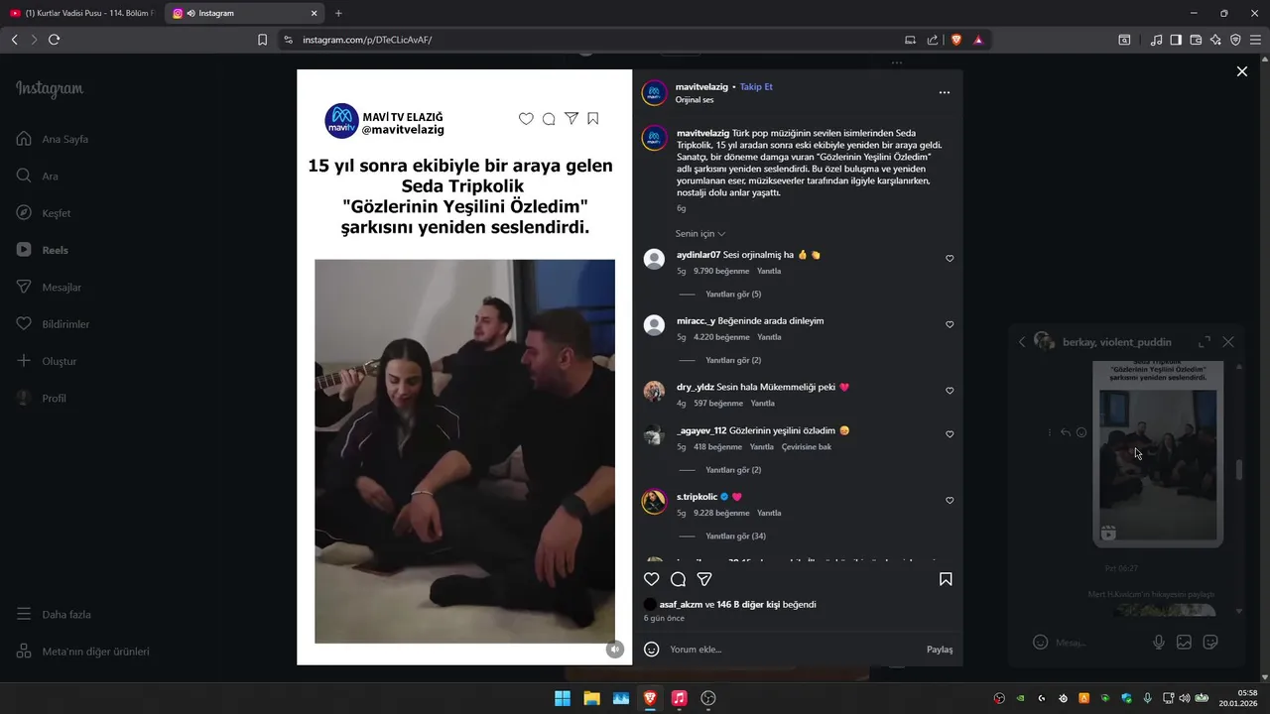This screenshot has height=714, width=1270.
Task: Expand replies under s.tripkolic's comment (34)
Action: 735,536
